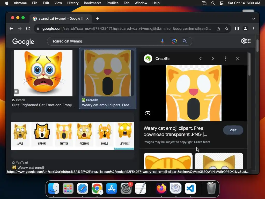Open the Trash in the Dock
This screenshot has width=265, height=199.
point(211,188)
